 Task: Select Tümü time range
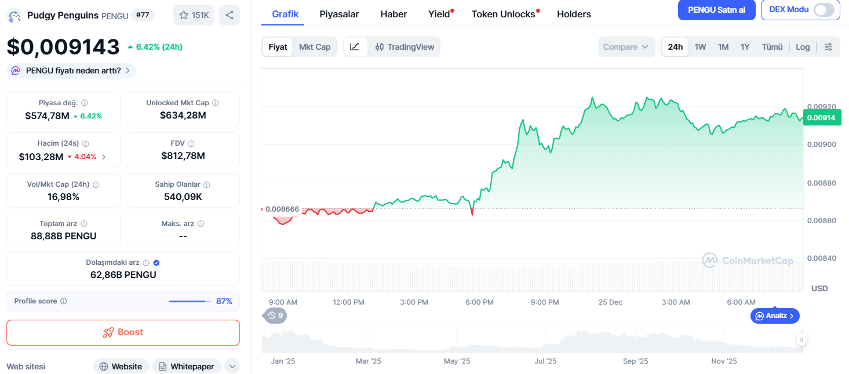772,47
